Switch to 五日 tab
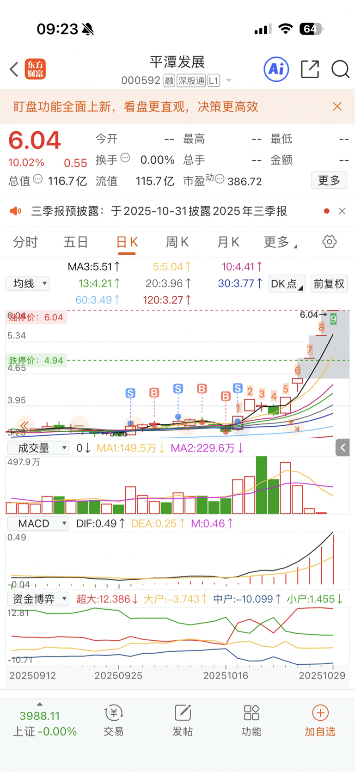The width and height of the screenshot is (355, 772). pos(76,242)
